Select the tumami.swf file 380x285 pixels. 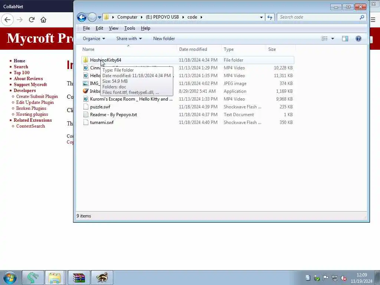[x=102, y=122]
